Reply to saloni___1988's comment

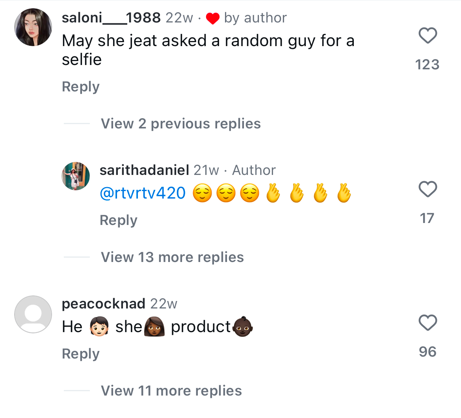81,87
